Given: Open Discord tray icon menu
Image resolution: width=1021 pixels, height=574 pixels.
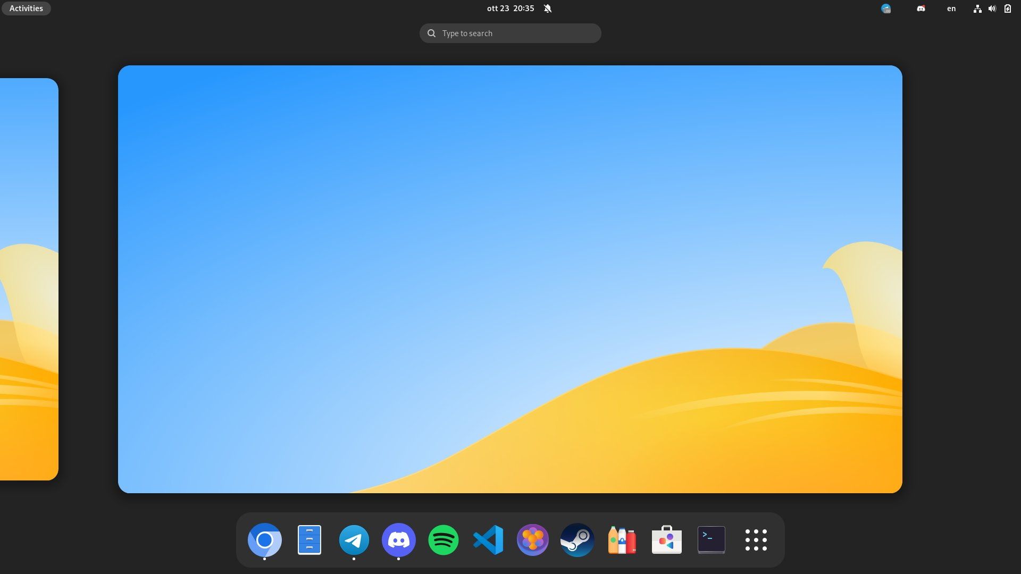Looking at the screenshot, I should tap(920, 9).
